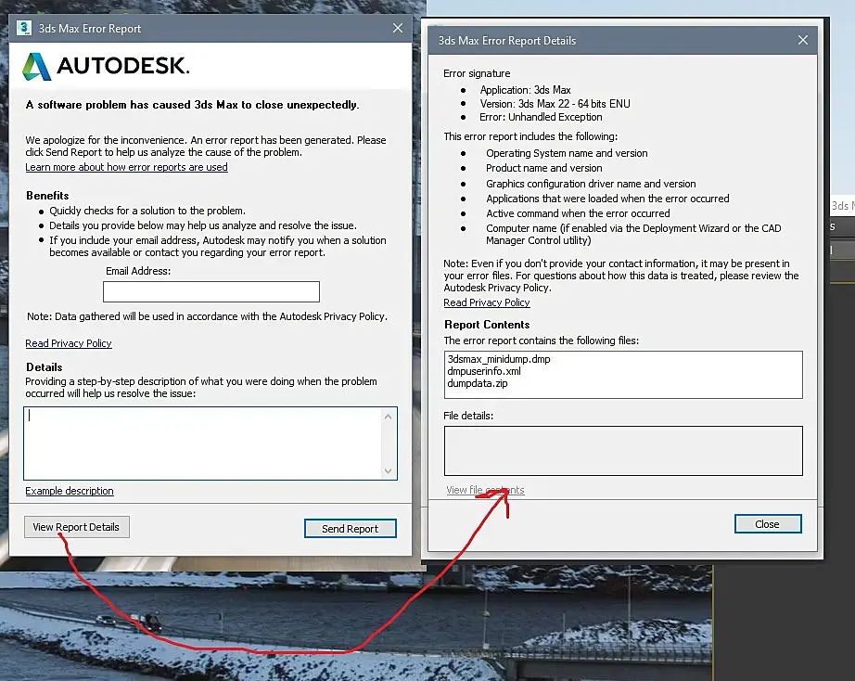
Task: Click the description box scroll up arrow
Action: (389, 417)
